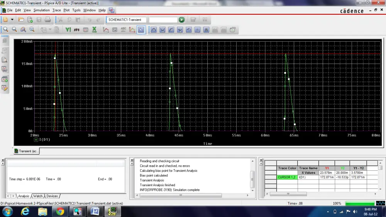This screenshot has height=217, width=386.
Task: Click the Run Simulation sidebar icon
Action: pos(4,79)
